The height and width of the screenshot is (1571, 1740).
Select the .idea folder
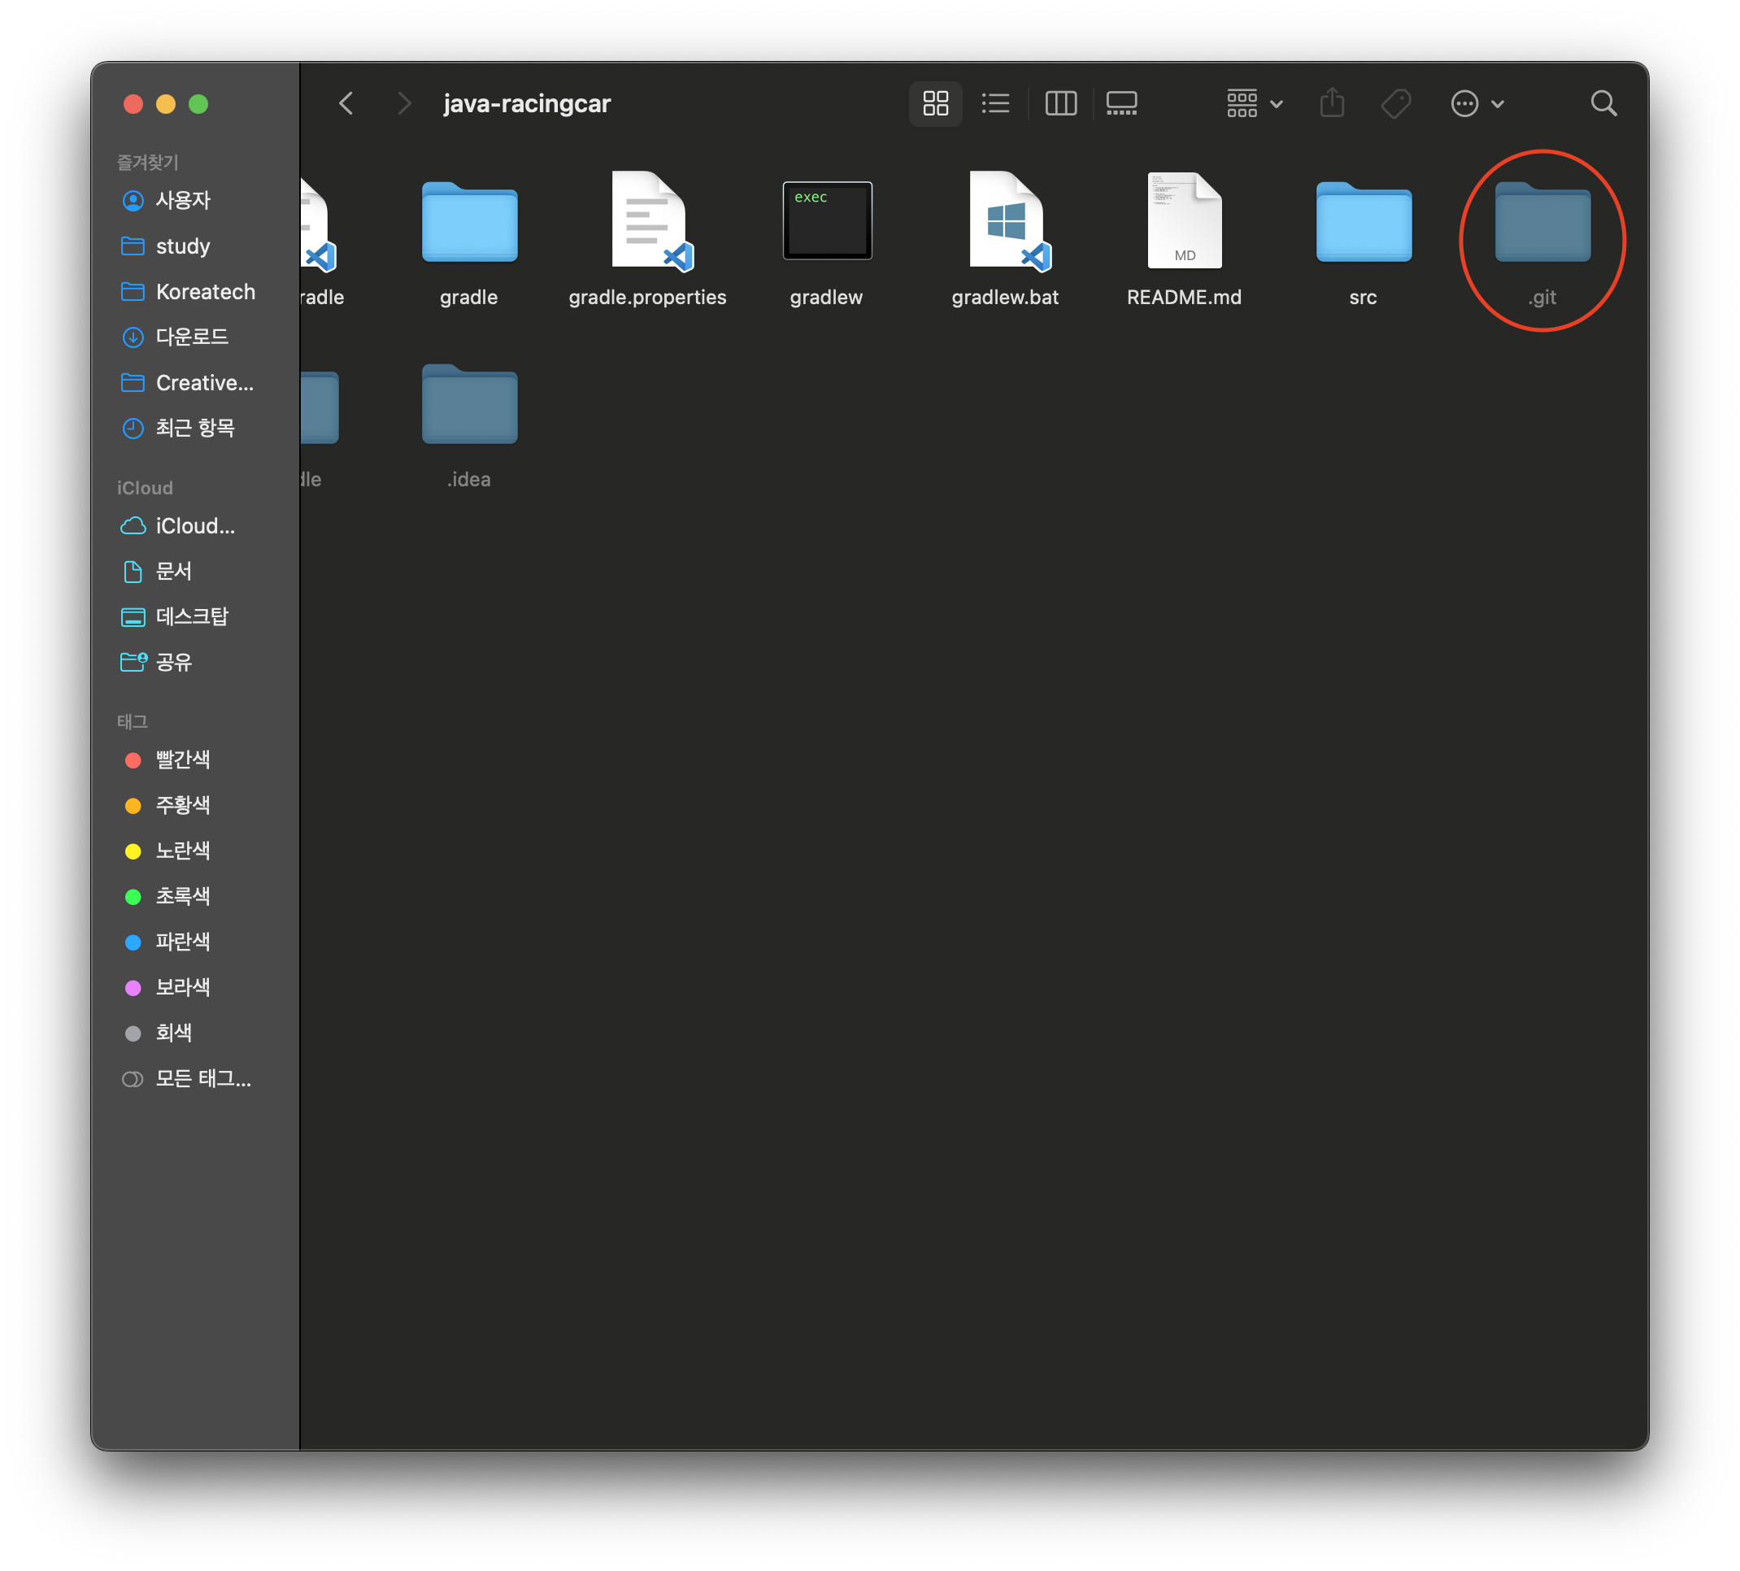click(x=468, y=406)
